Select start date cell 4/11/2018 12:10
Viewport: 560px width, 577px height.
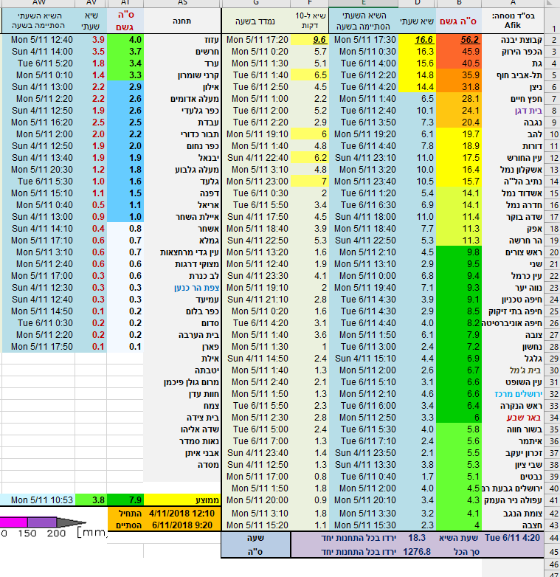(182, 511)
